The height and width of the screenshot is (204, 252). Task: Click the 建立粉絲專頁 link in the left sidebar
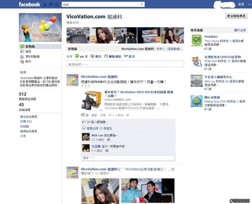coord(29,116)
